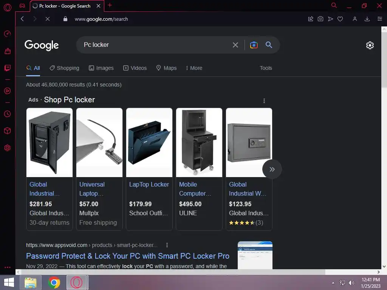Show hidden system tray icons
Image resolution: width=387 pixels, height=290 pixels.
click(333, 283)
